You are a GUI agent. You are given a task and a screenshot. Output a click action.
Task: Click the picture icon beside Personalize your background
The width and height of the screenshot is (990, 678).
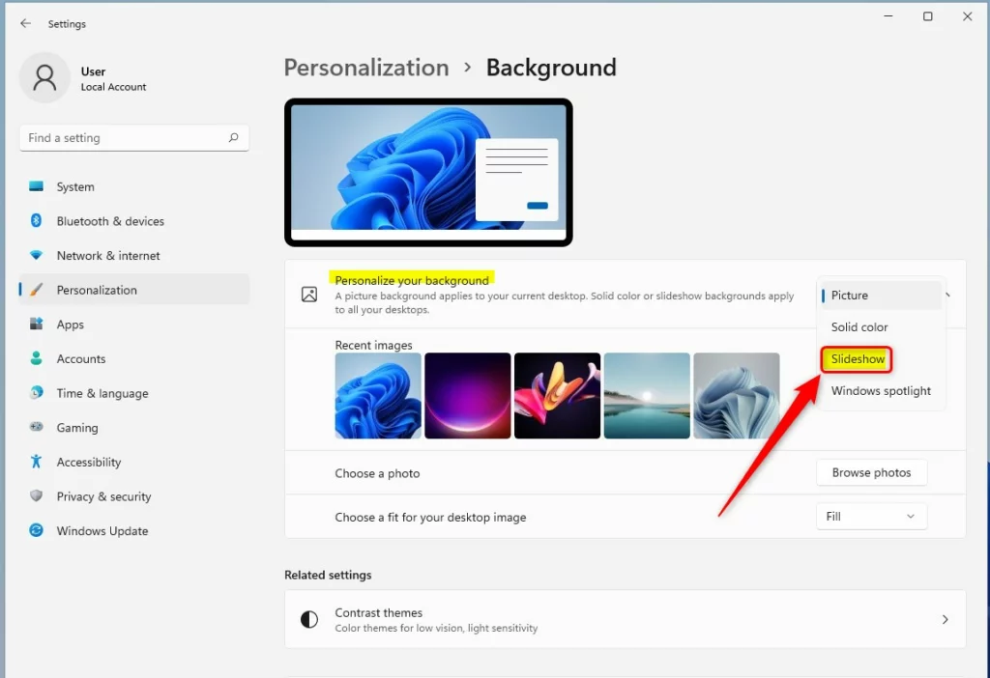click(309, 295)
